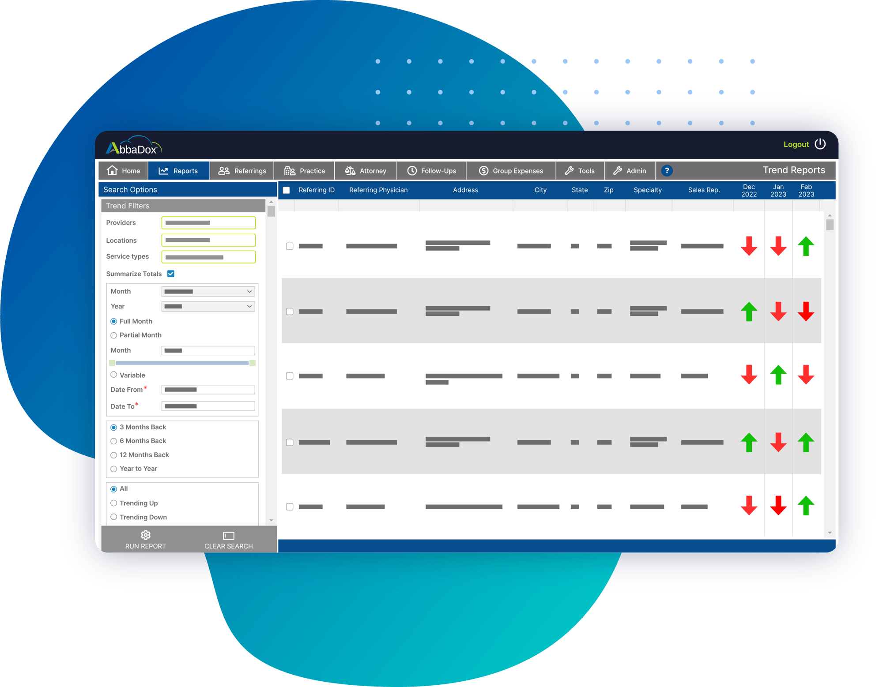Click the Date To input field
Screen dimensions: 883x687
[208, 406]
